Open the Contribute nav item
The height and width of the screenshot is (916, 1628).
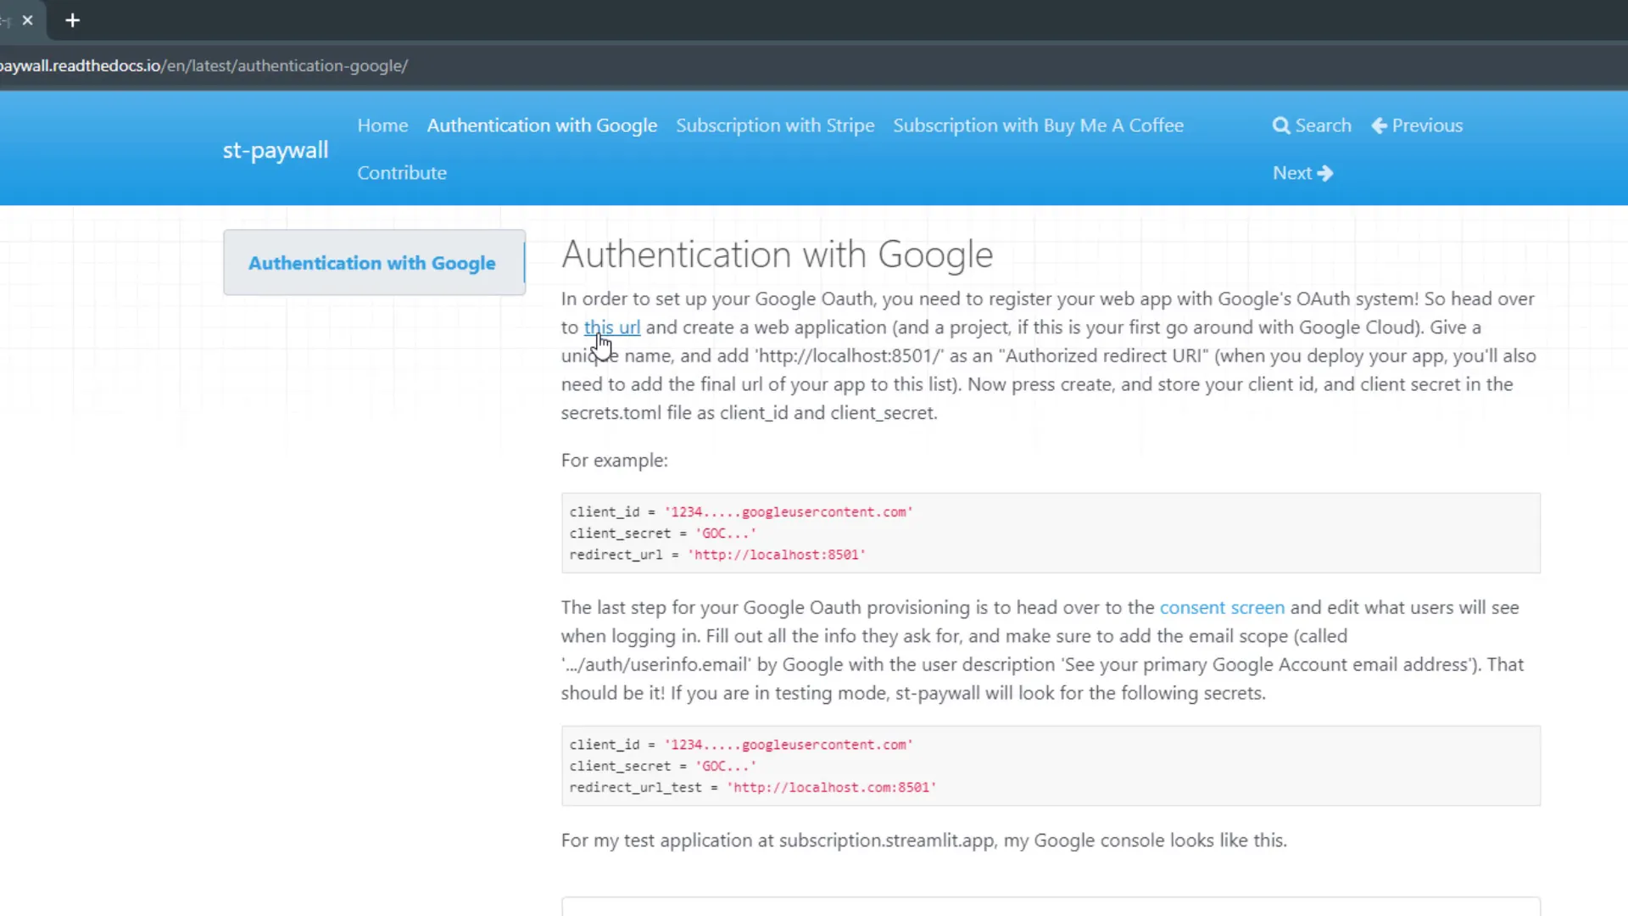[402, 173]
